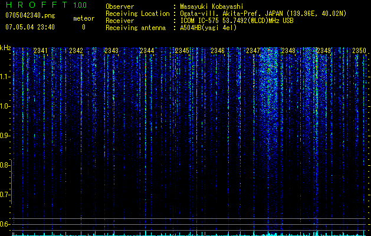Click the kHz axis unit label
This screenshot has width=371, height=236.
coord(5,48)
